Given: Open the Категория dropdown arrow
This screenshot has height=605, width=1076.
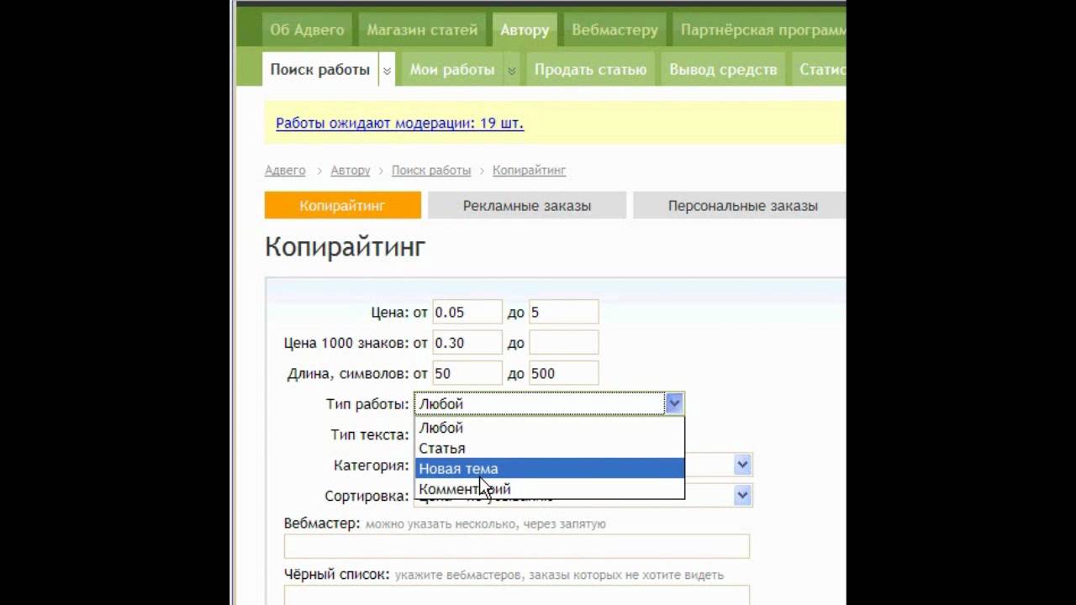Looking at the screenshot, I should click(x=742, y=465).
